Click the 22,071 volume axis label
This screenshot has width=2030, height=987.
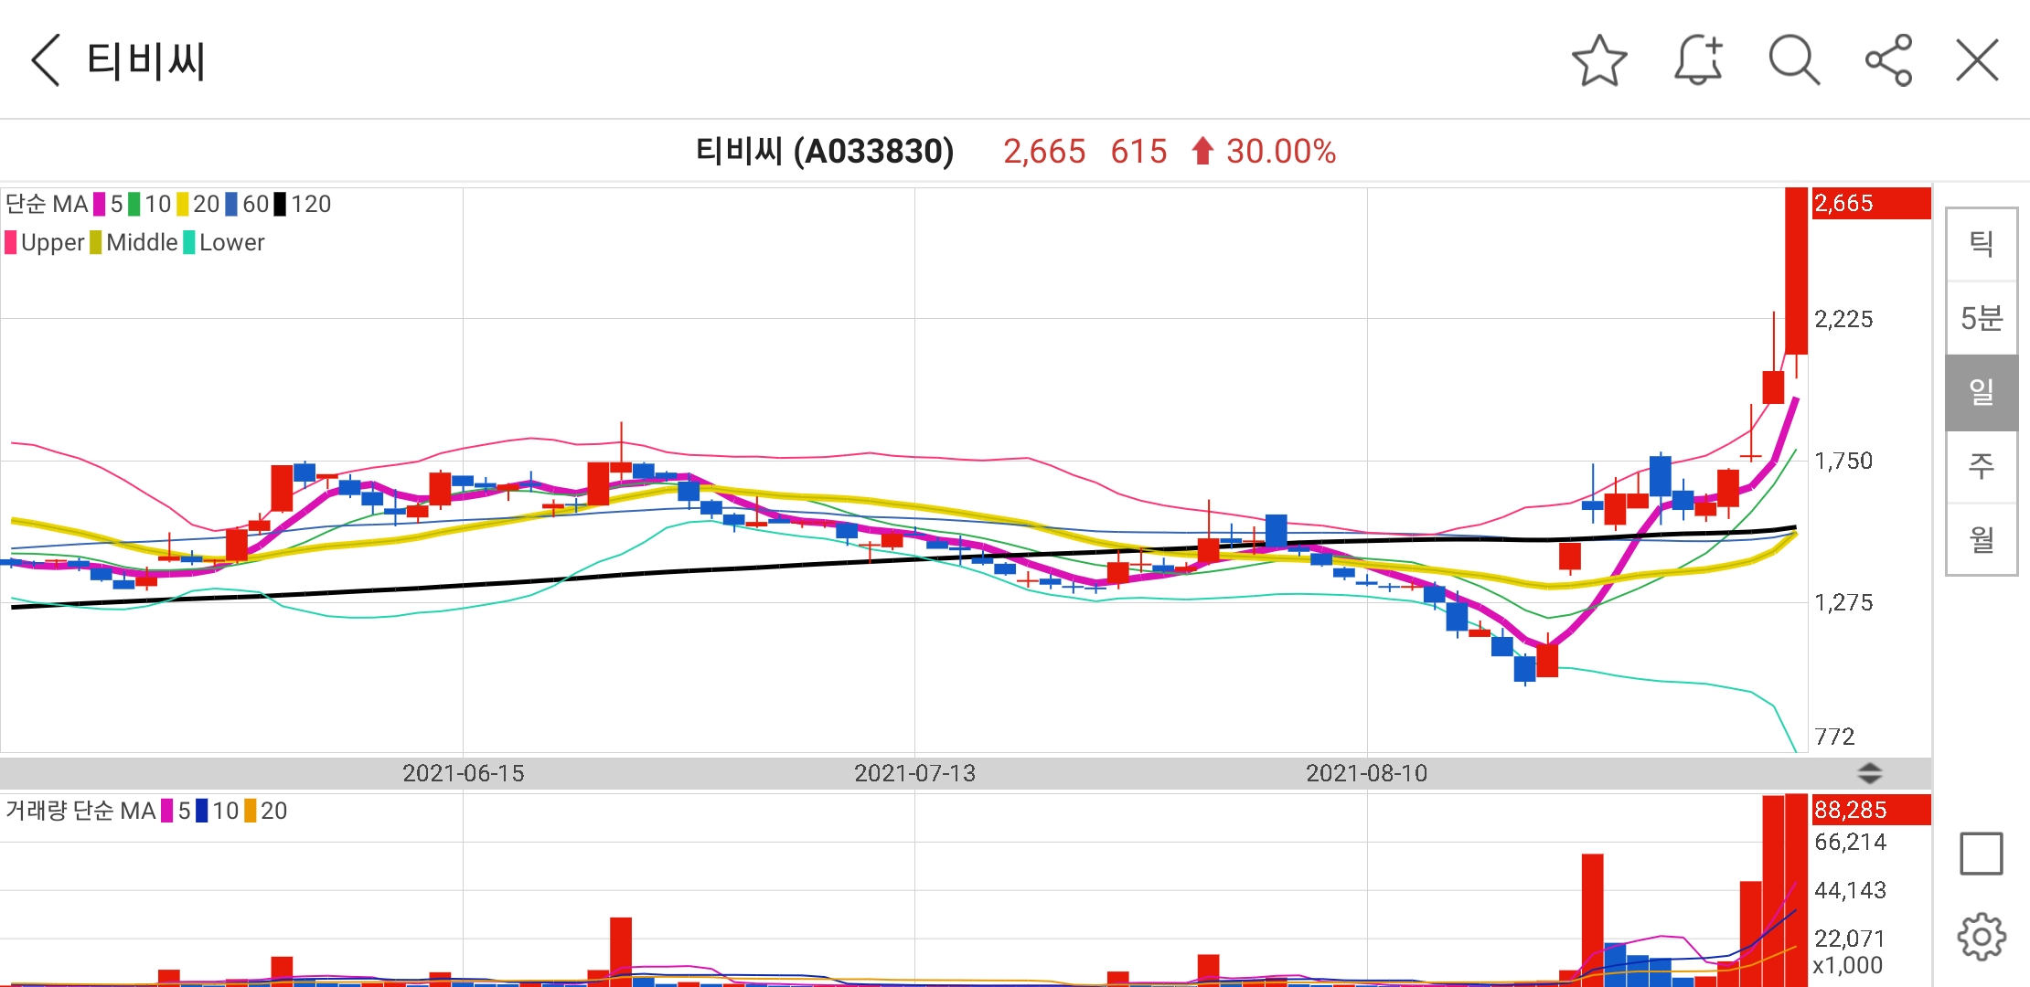point(1850,939)
